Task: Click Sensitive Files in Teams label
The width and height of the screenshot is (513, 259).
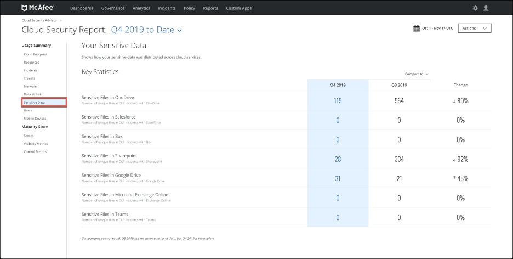Action: point(105,214)
